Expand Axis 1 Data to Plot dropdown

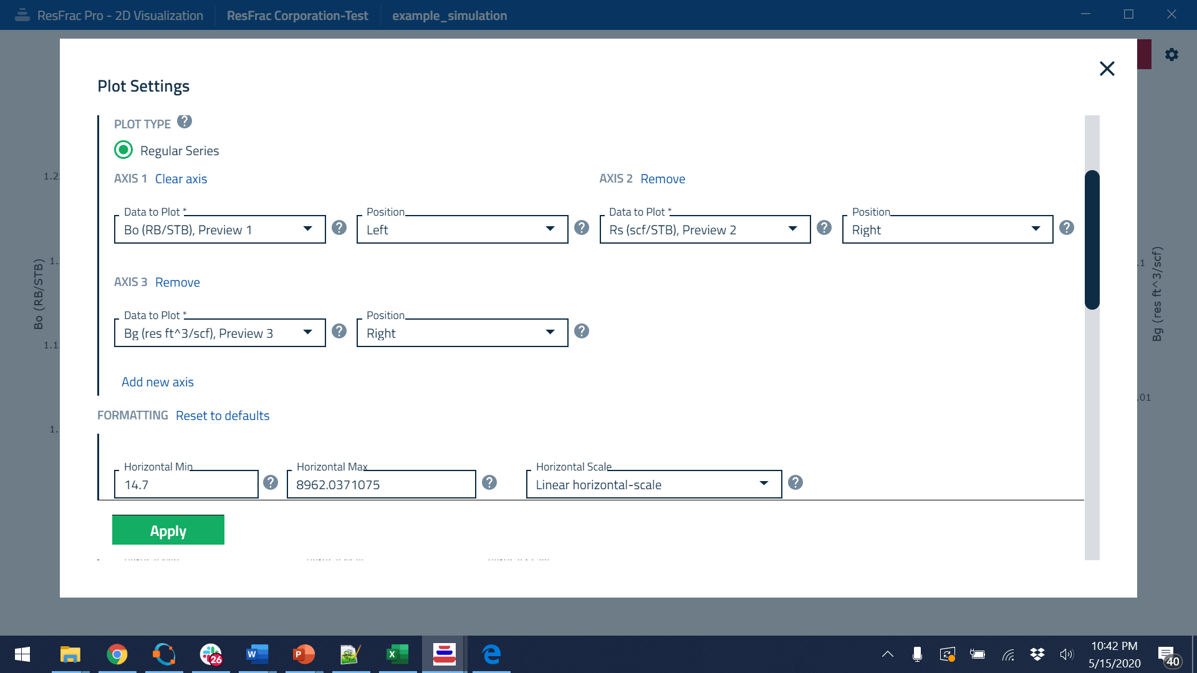point(219,230)
